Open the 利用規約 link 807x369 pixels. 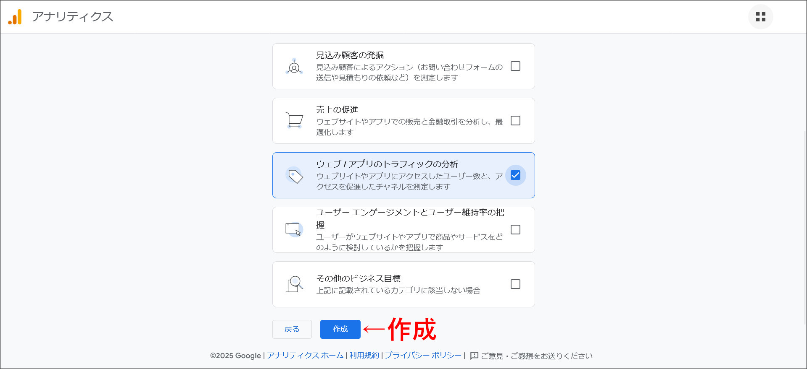tap(364, 356)
